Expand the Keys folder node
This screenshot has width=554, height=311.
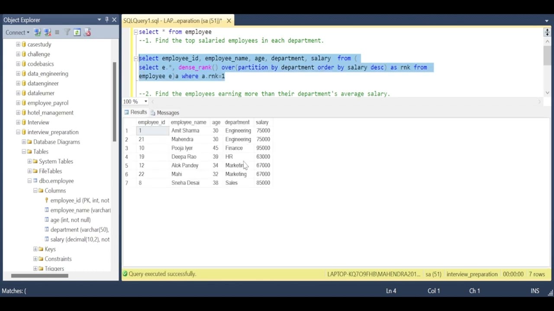click(x=35, y=249)
